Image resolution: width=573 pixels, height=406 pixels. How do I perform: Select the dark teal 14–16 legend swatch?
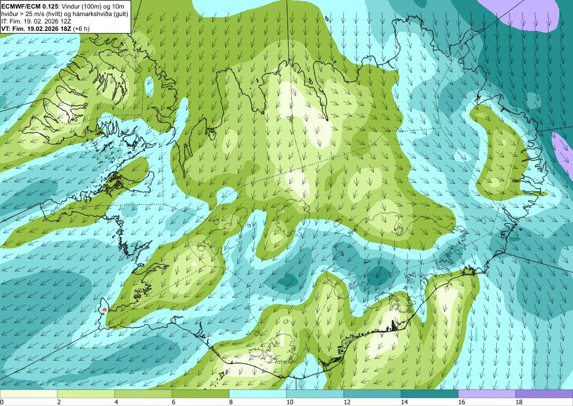430,393
